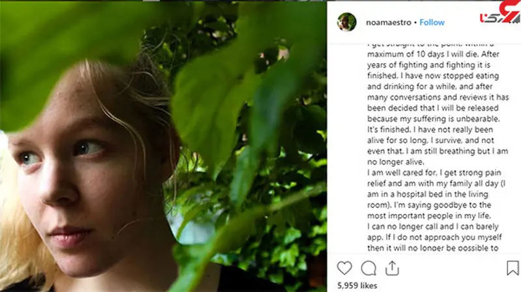Follow the noamaestro account
521x292 pixels.
[432, 22]
